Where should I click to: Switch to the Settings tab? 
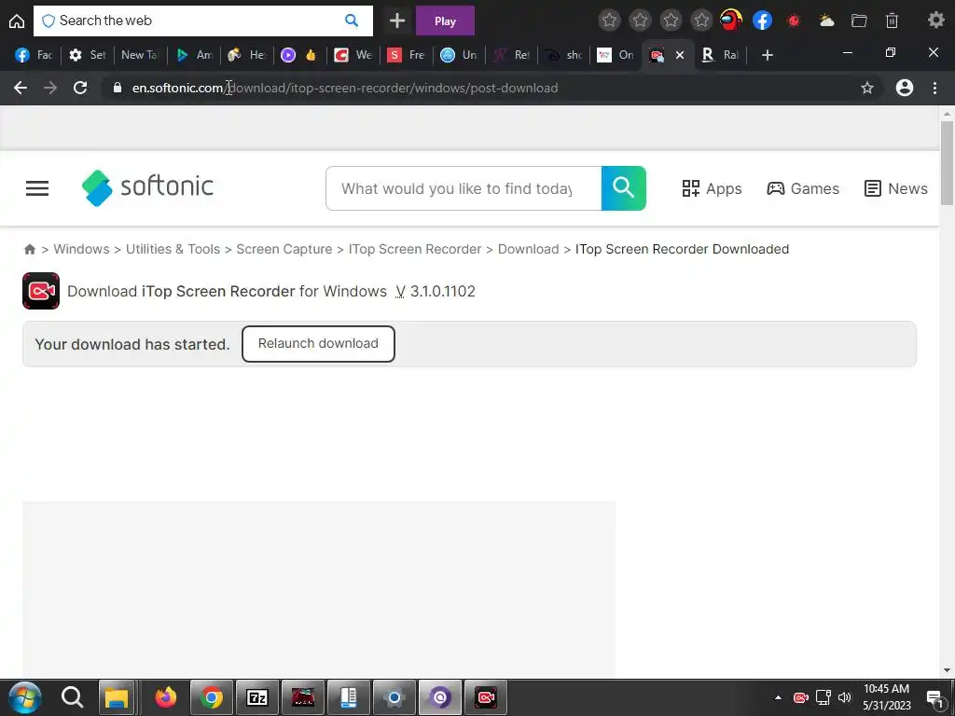coord(87,55)
